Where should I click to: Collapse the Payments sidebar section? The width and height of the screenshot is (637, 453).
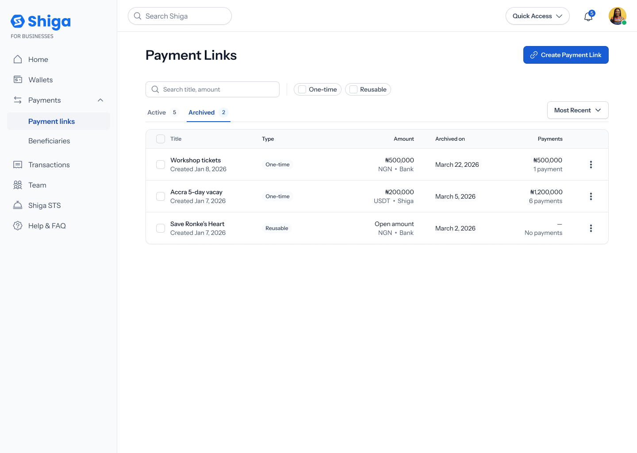point(100,100)
